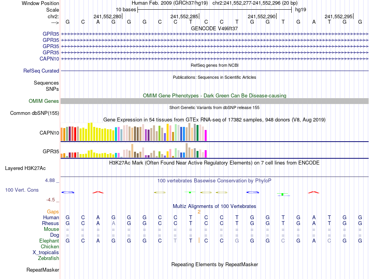Click the orange insertion bar in Elephant row
This screenshot has width=369, height=279.
[199, 240]
